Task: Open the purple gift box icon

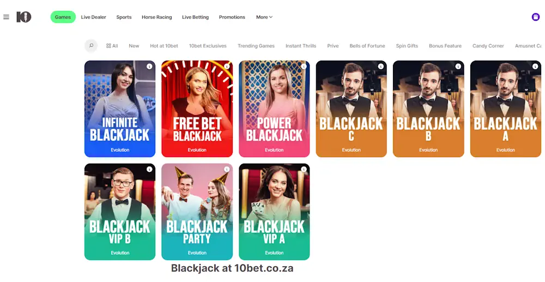Action: pyautogui.click(x=536, y=17)
